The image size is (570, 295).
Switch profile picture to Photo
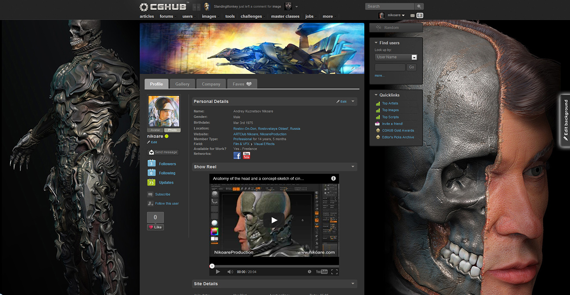(172, 130)
